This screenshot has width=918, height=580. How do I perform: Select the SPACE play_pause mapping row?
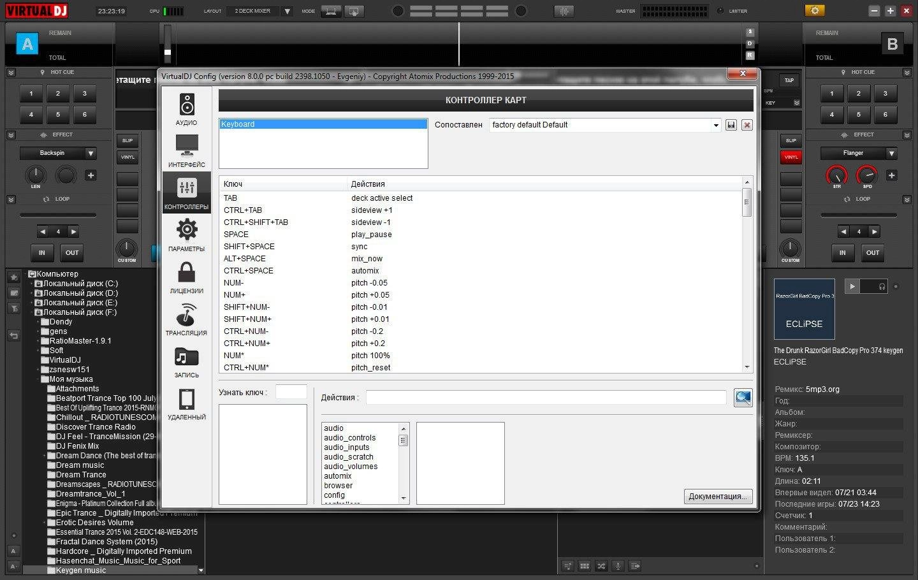pos(481,235)
